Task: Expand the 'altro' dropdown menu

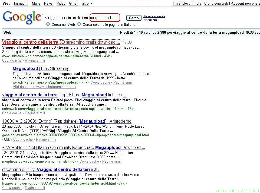Action: 87,3
